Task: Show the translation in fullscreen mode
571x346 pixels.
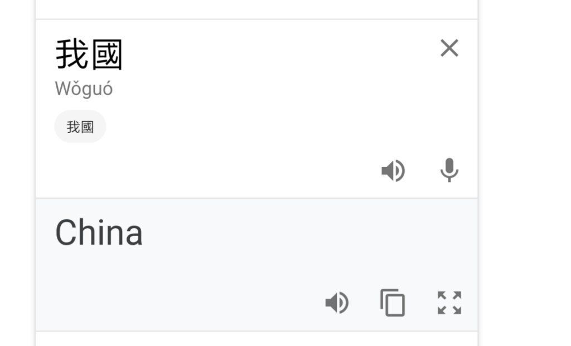Action: point(449,303)
